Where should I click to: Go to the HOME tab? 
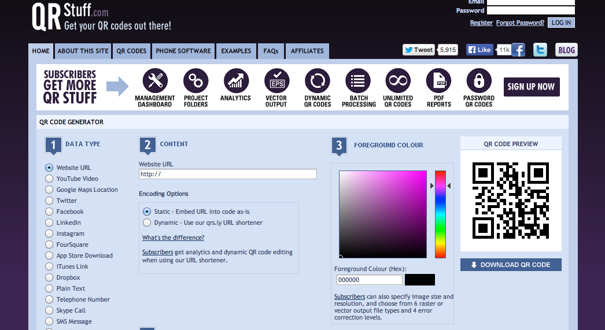tap(40, 51)
